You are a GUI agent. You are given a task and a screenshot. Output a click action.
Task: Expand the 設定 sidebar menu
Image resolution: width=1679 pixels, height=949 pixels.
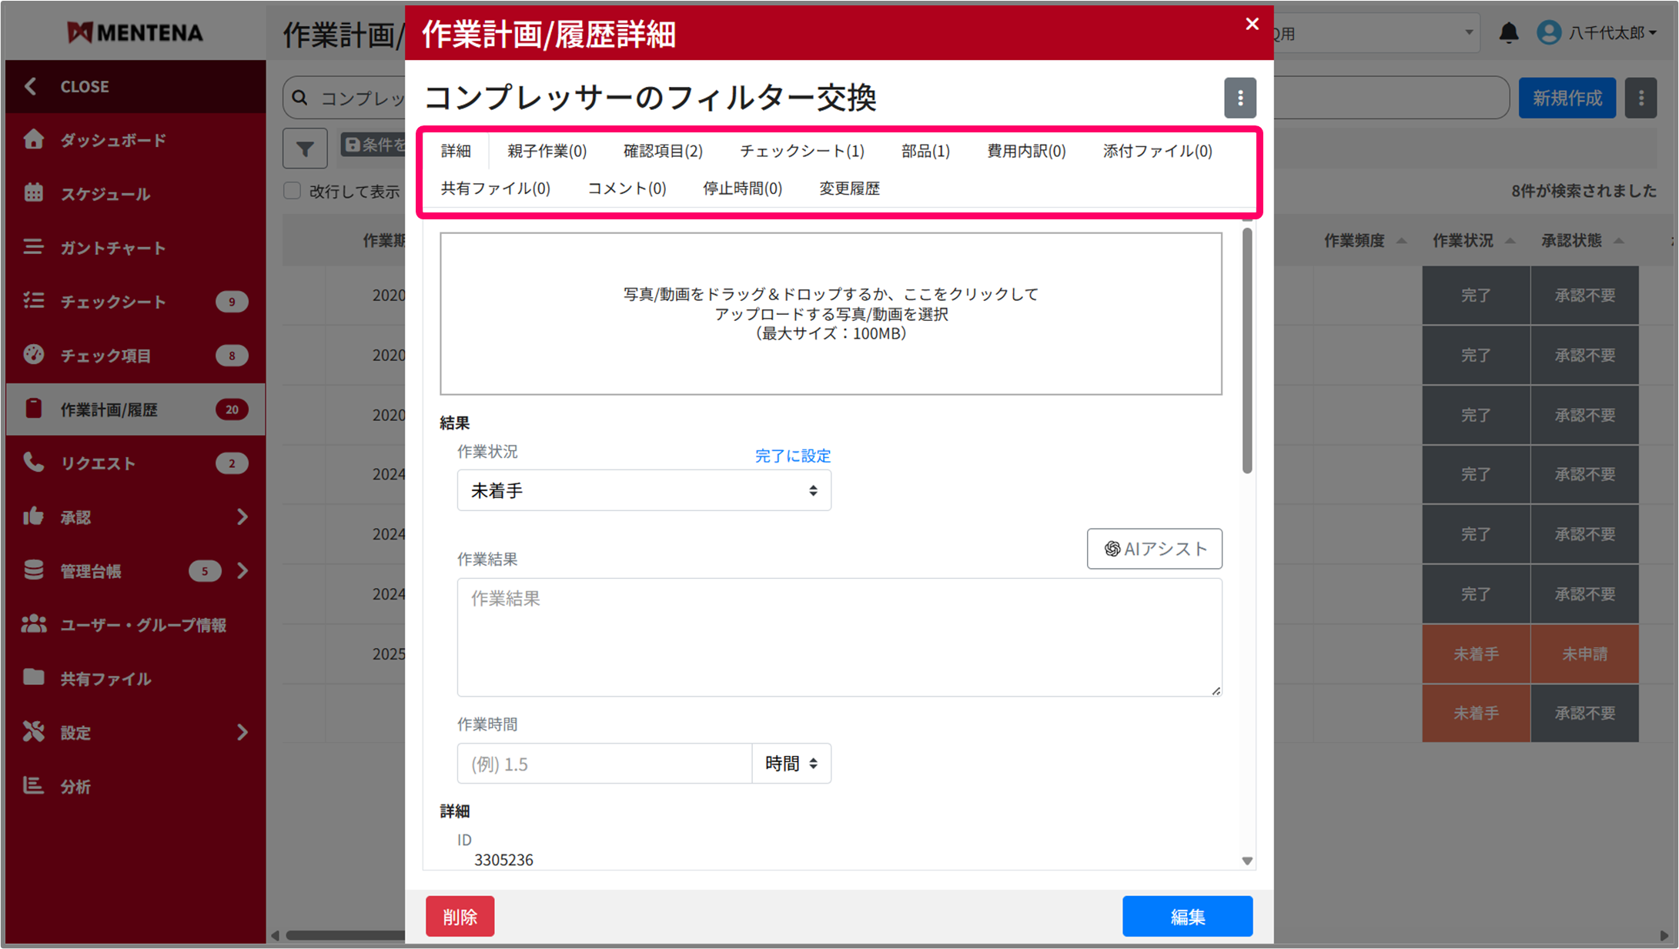[x=242, y=732]
